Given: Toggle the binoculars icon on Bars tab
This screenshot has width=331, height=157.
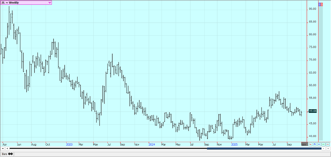Looking at the screenshot, I should (x=11, y=154).
